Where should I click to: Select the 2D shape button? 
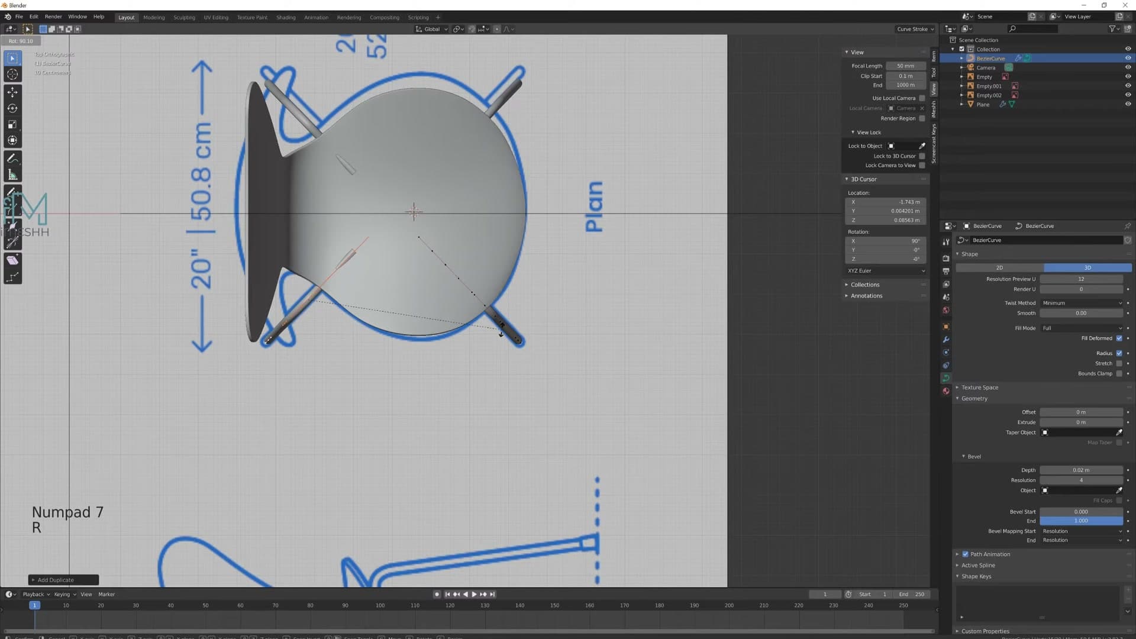pos(1000,268)
